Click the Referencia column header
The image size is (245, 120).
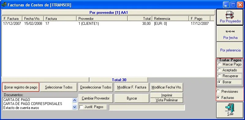pyautogui.click(x=171, y=19)
